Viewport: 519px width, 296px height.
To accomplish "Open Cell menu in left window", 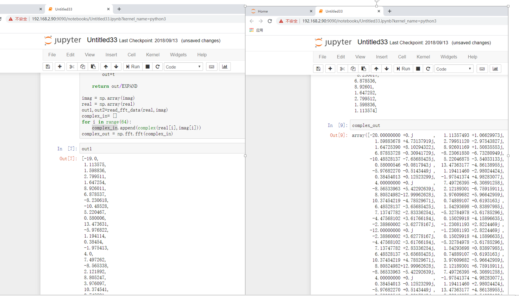I will point(132,55).
